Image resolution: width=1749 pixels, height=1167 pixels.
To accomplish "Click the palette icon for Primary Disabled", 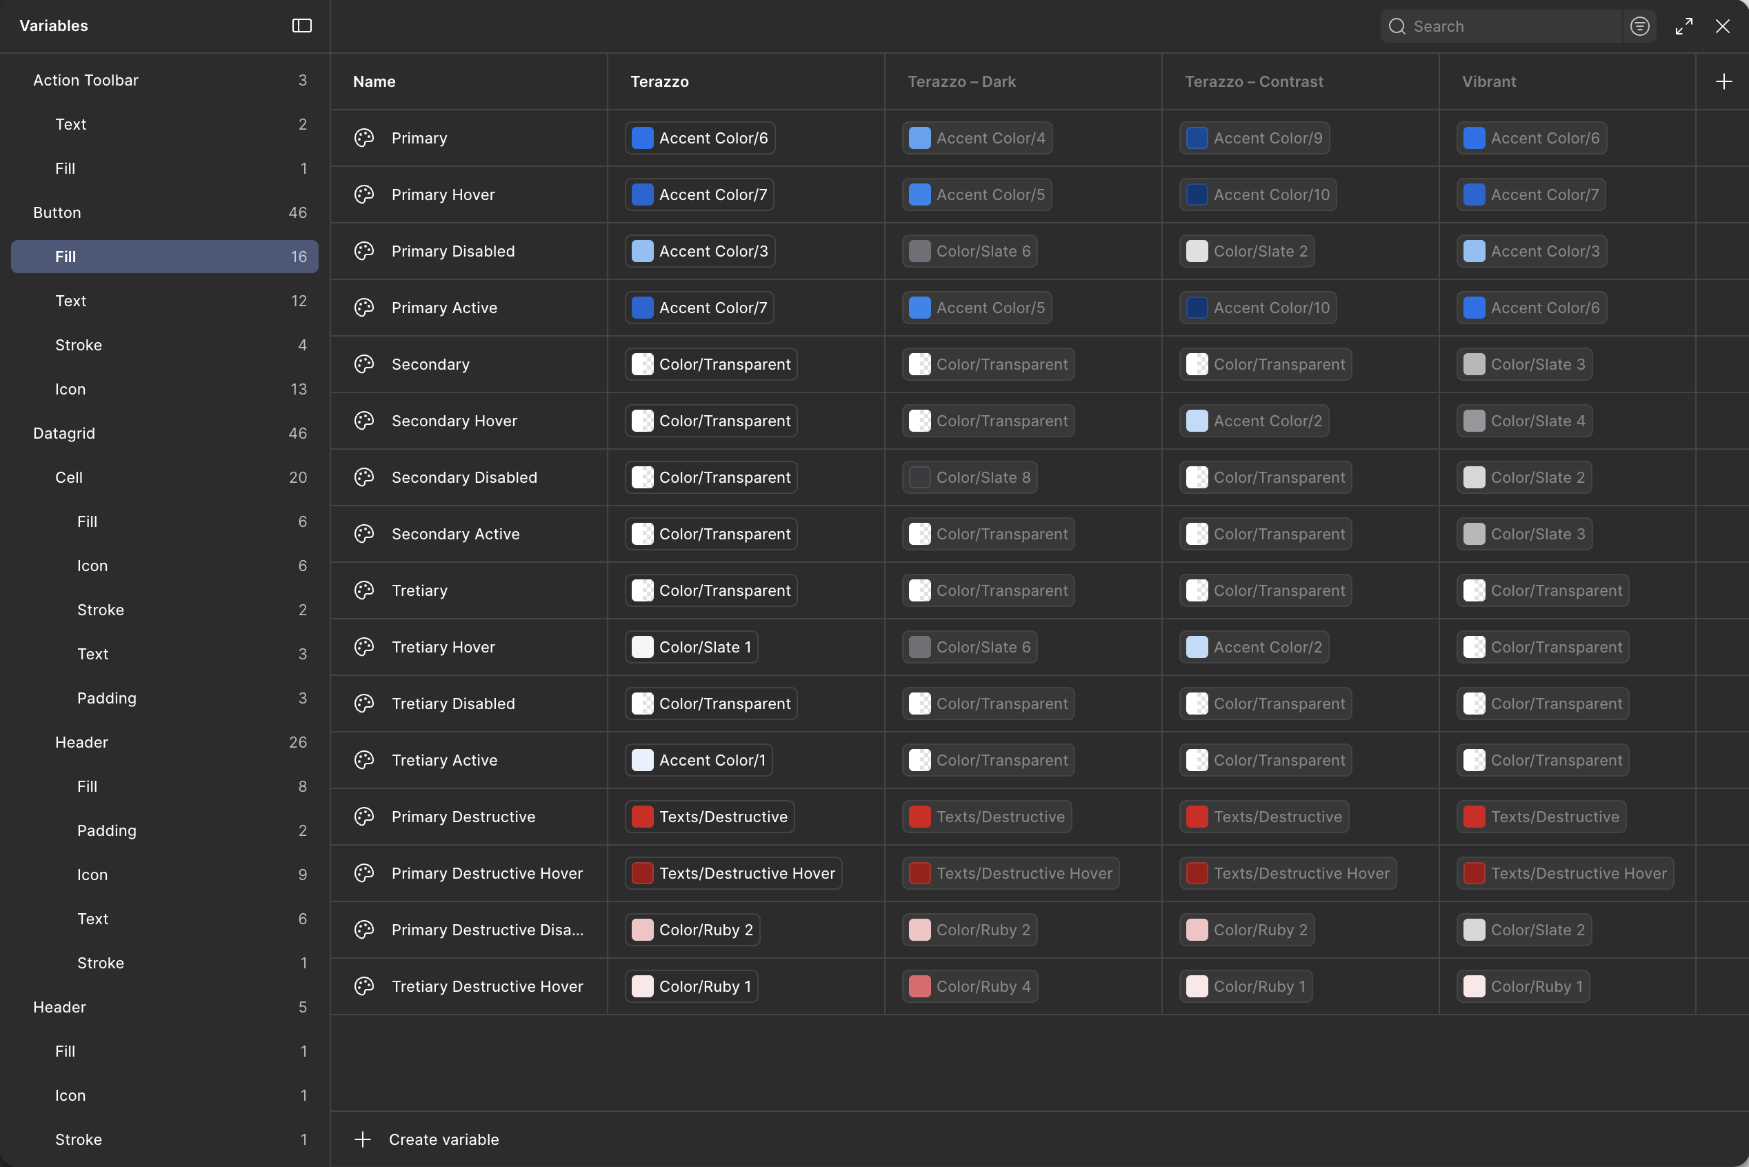I will [x=364, y=251].
